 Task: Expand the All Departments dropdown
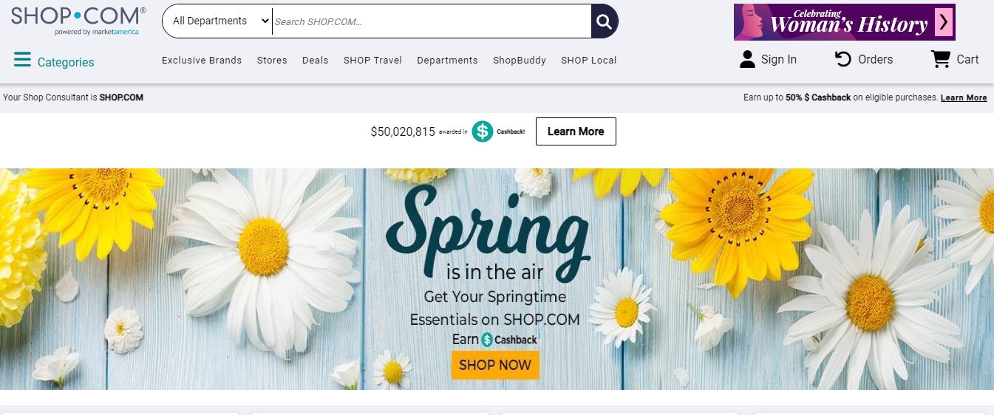219,21
